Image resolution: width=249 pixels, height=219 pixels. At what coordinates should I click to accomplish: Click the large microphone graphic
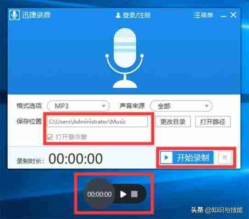125,58
